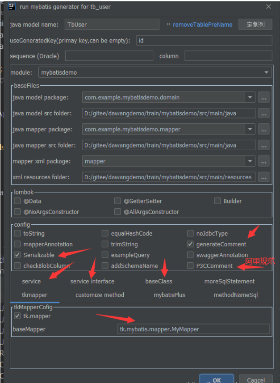Screen dimensions: 280x383
Task: Click the OK button
Action: pyautogui.click(x=217, y=380)
